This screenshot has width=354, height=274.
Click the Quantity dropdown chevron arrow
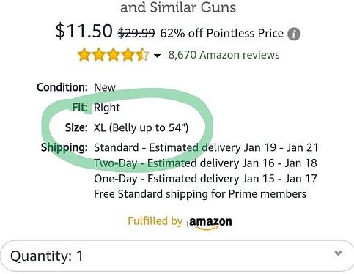point(338,253)
